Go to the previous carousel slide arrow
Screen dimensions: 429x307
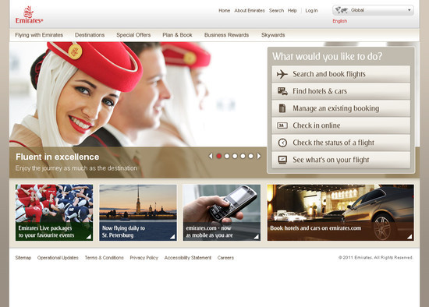point(211,156)
